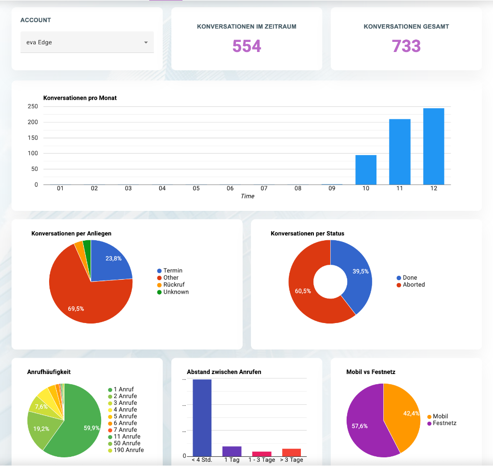Select a different account from the account selector
The height and width of the screenshot is (466, 493).
pyautogui.click(x=87, y=42)
